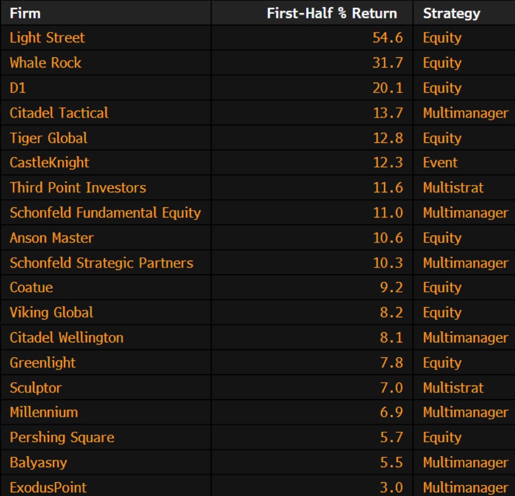
Task: Select the Pershing Square firm name
Action: click(x=62, y=438)
